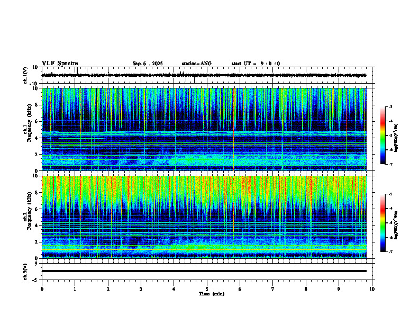Click the "-3" label on ch.2 color scale
The width and height of the screenshot is (419, 324).
[390, 194]
